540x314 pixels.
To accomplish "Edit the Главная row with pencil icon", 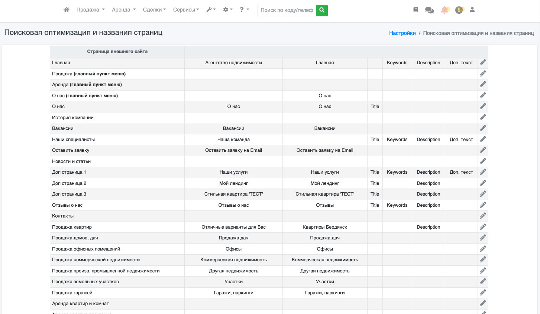I will [483, 63].
